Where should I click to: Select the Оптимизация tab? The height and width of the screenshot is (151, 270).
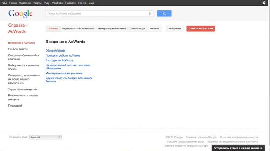click(137, 29)
